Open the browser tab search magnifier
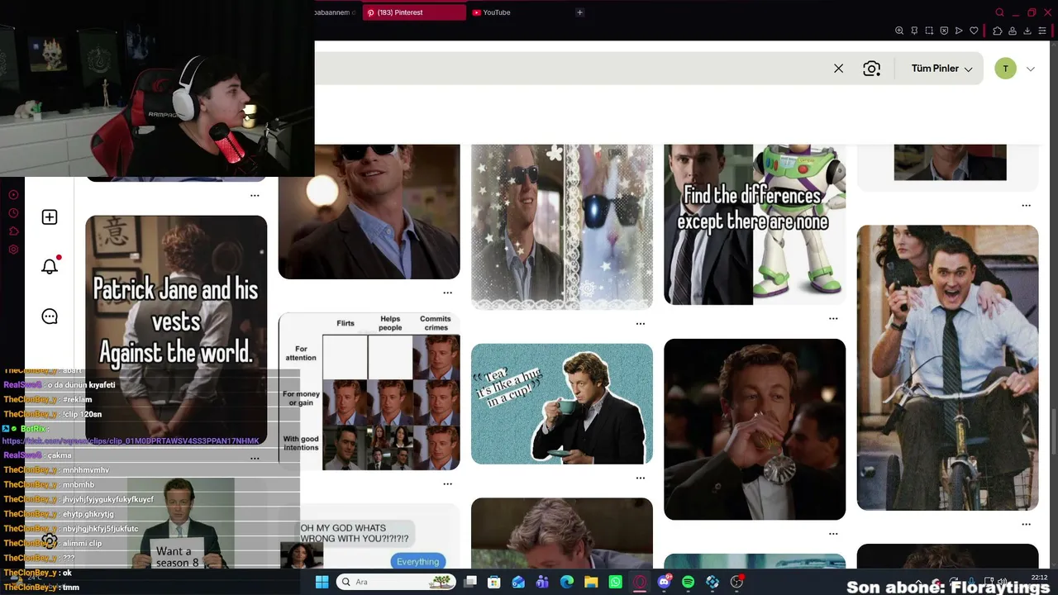The width and height of the screenshot is (1058, 595). click(x=1000, y=12)
